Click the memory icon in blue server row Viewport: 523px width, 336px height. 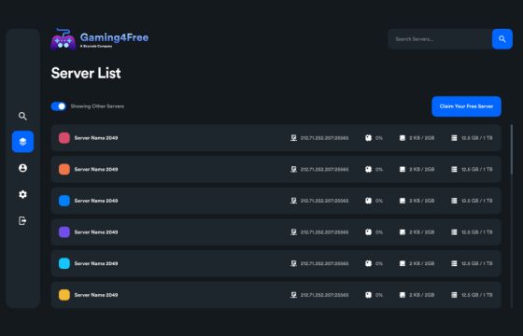(403, 201)
